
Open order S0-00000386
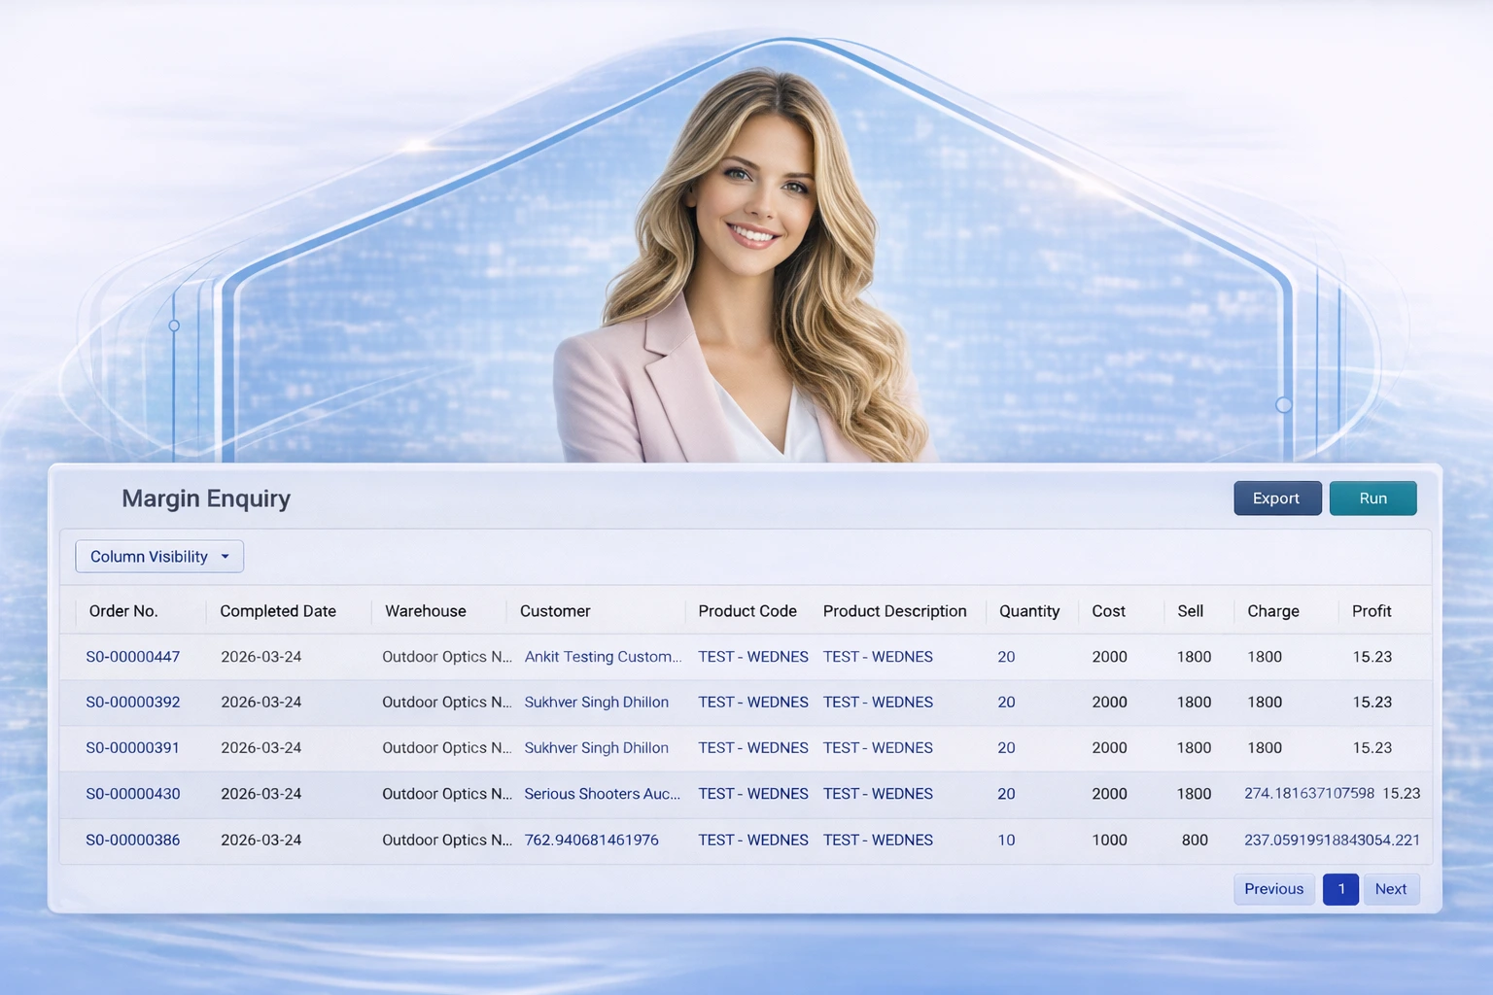point(132,840)
